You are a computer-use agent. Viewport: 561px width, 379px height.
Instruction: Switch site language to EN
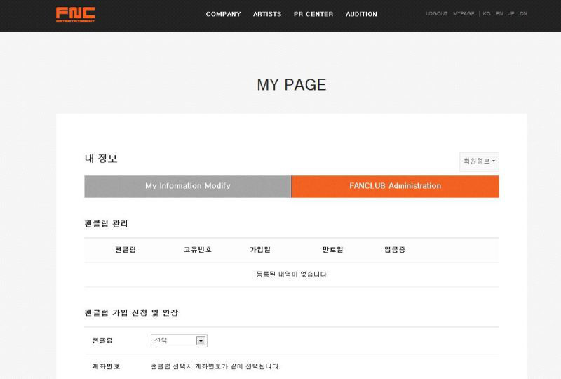(499, 14)
